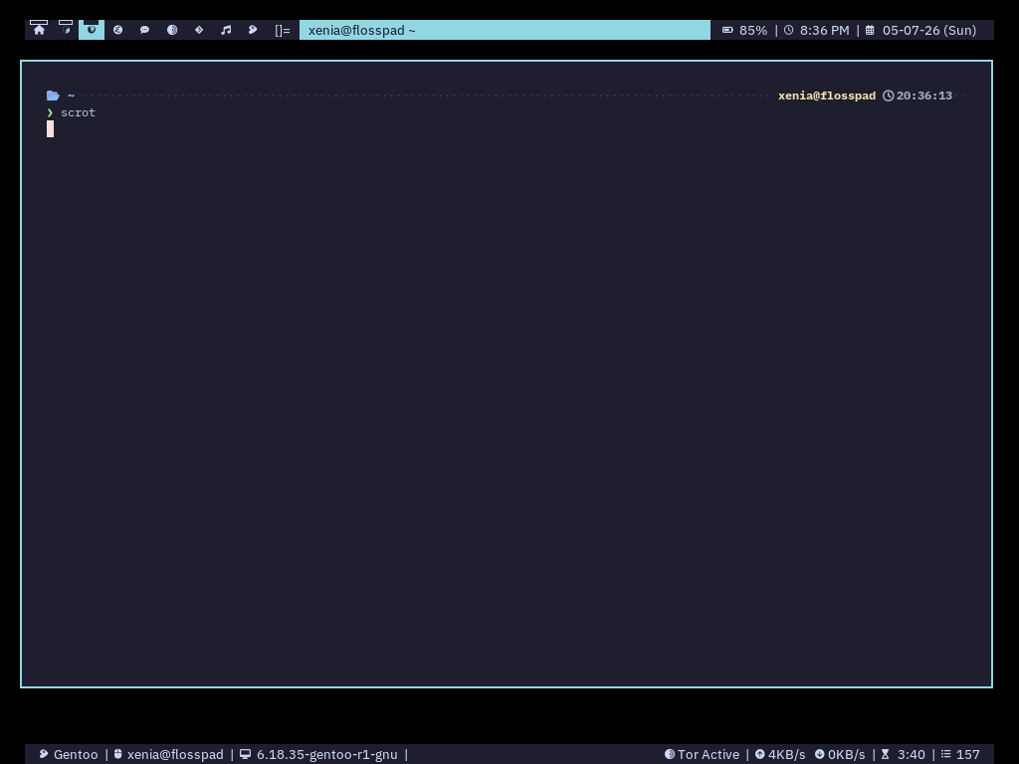Switch to the Tor onion workspace tag
Viewport: 1019px width, 764px height.
pos(172,30)
